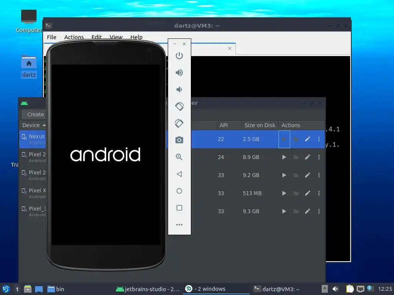Click the volume speaker tray icon
The image size is (394, 295).
click(336, 289)
